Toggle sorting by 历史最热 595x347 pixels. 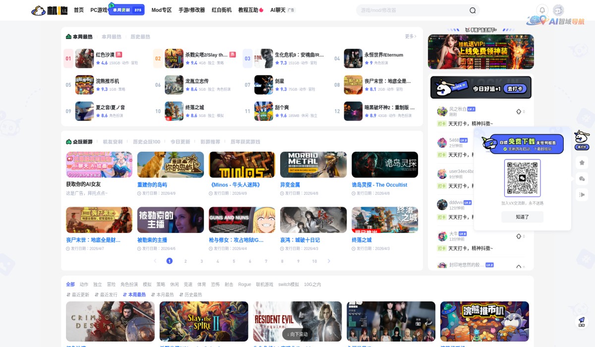click(x=193, y=294)
